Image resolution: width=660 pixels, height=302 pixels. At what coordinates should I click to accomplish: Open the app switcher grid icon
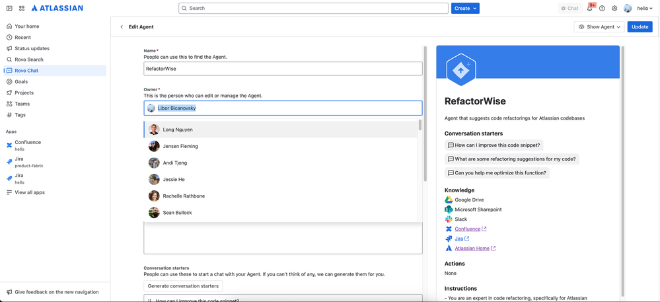coord(22,8)
